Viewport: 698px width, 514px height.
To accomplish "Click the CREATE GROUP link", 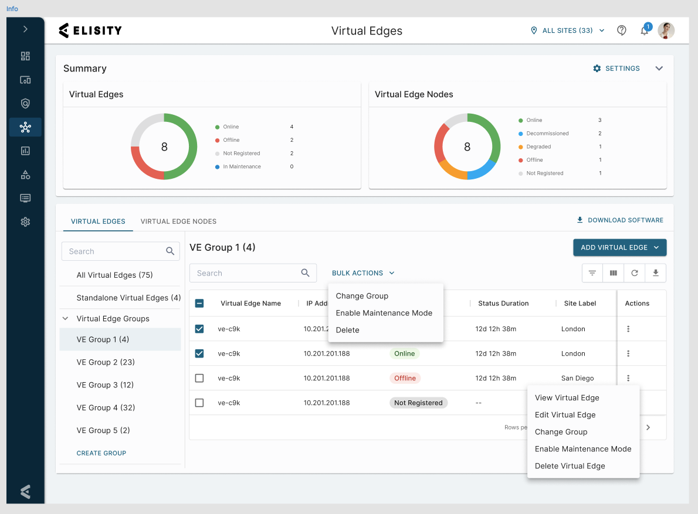I will point(101,453).
